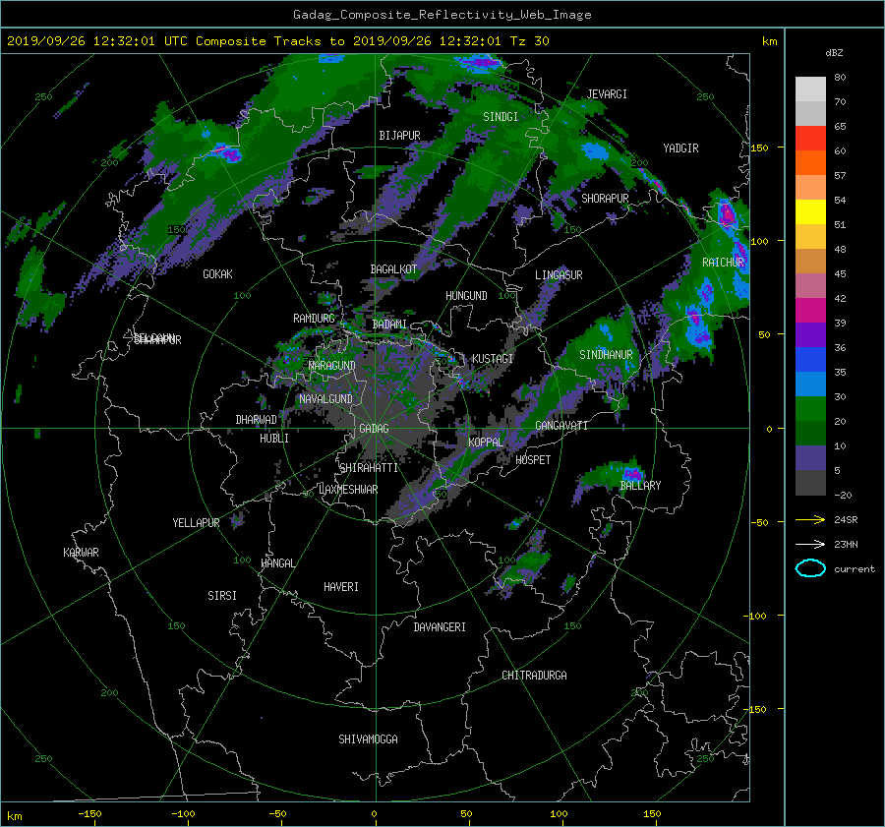Viewport: 885px width, 827px height.
Task: Click the KARWAR town label
Action: coord(81,552)
